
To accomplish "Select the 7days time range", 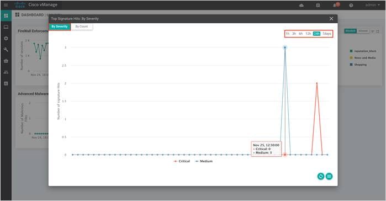I will click(x=327, y=34).
